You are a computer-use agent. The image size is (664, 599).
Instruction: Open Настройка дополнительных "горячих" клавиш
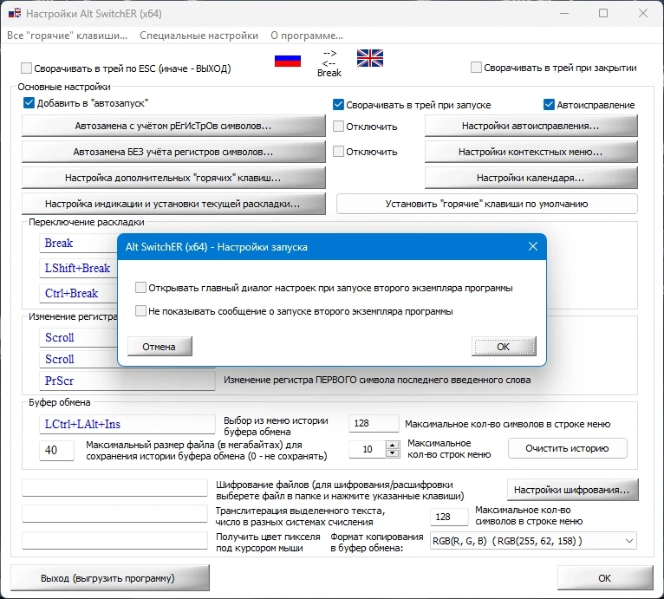click(173, 178)
